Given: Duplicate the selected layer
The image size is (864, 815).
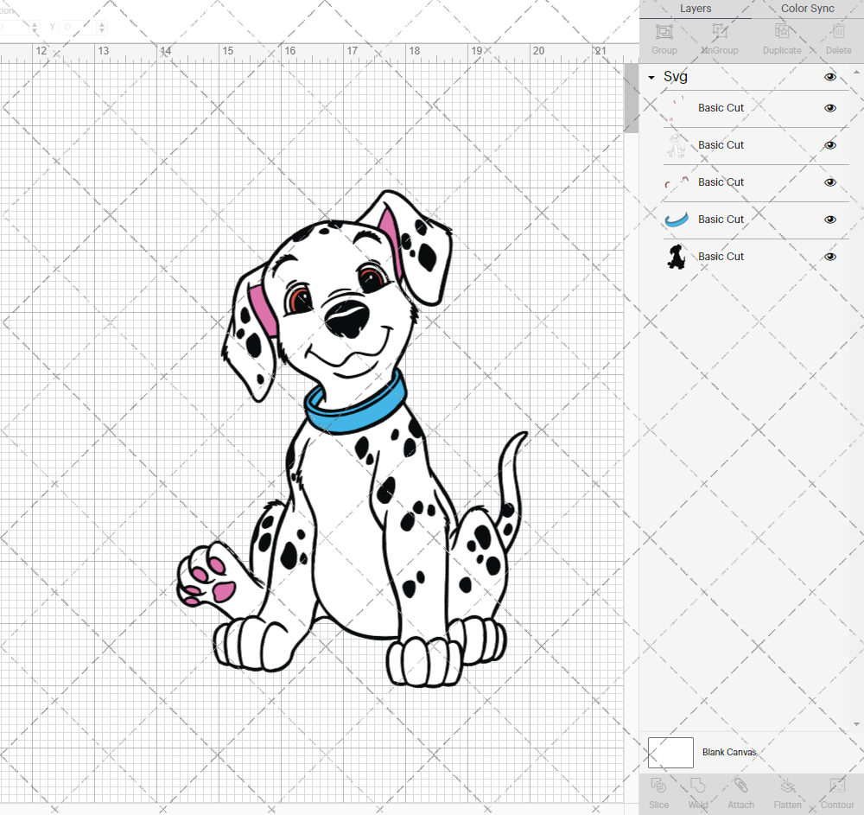Looking at the screenshot, I should [x=781, y=37].
